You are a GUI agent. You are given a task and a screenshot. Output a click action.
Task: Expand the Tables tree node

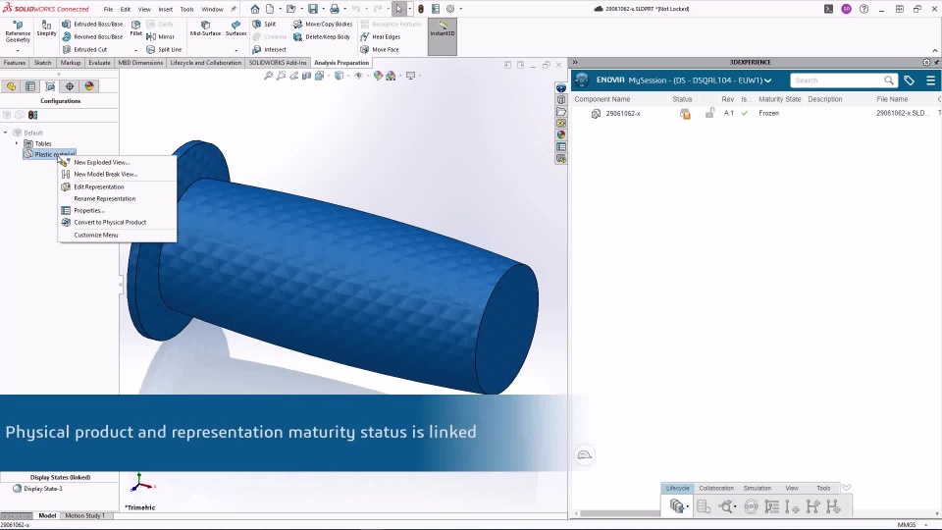click(x=17, y=143)
